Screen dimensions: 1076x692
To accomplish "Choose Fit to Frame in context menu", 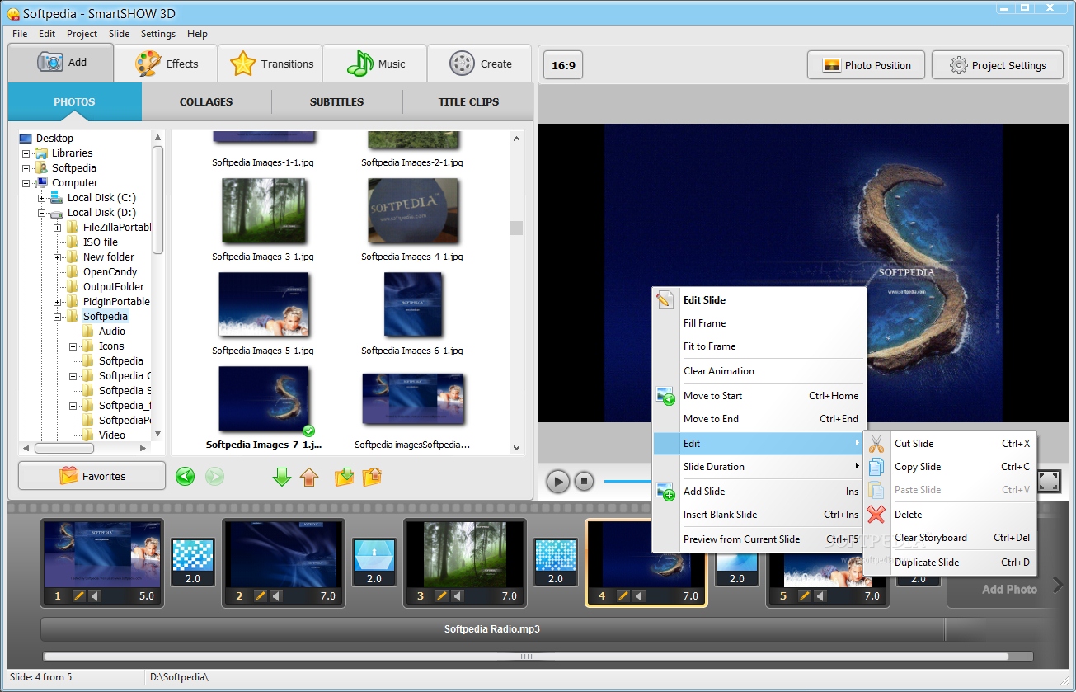I will [x=759, y=346].
